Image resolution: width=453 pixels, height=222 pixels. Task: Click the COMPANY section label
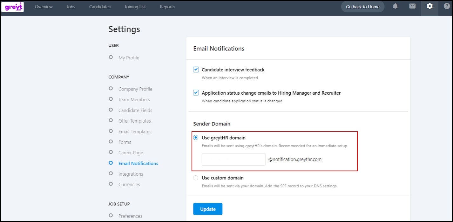tap(119, 77)
